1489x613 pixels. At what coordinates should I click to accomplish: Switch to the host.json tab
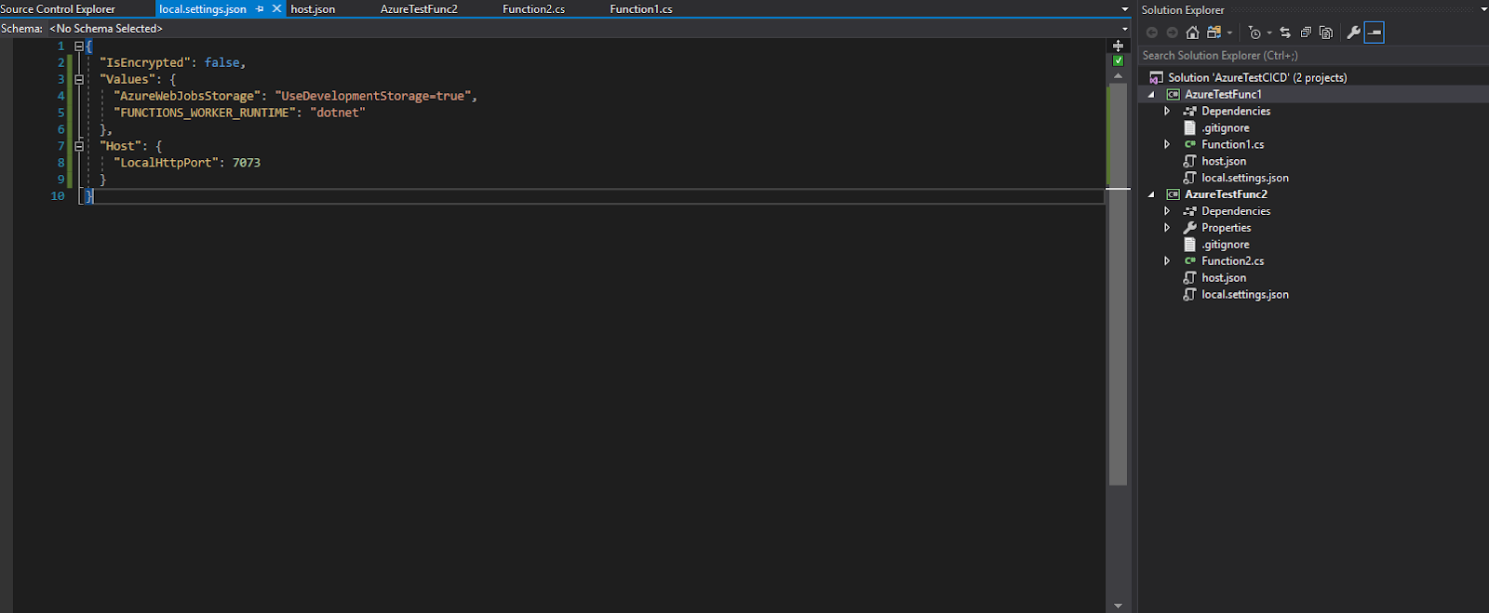click(x=313, y=9)
